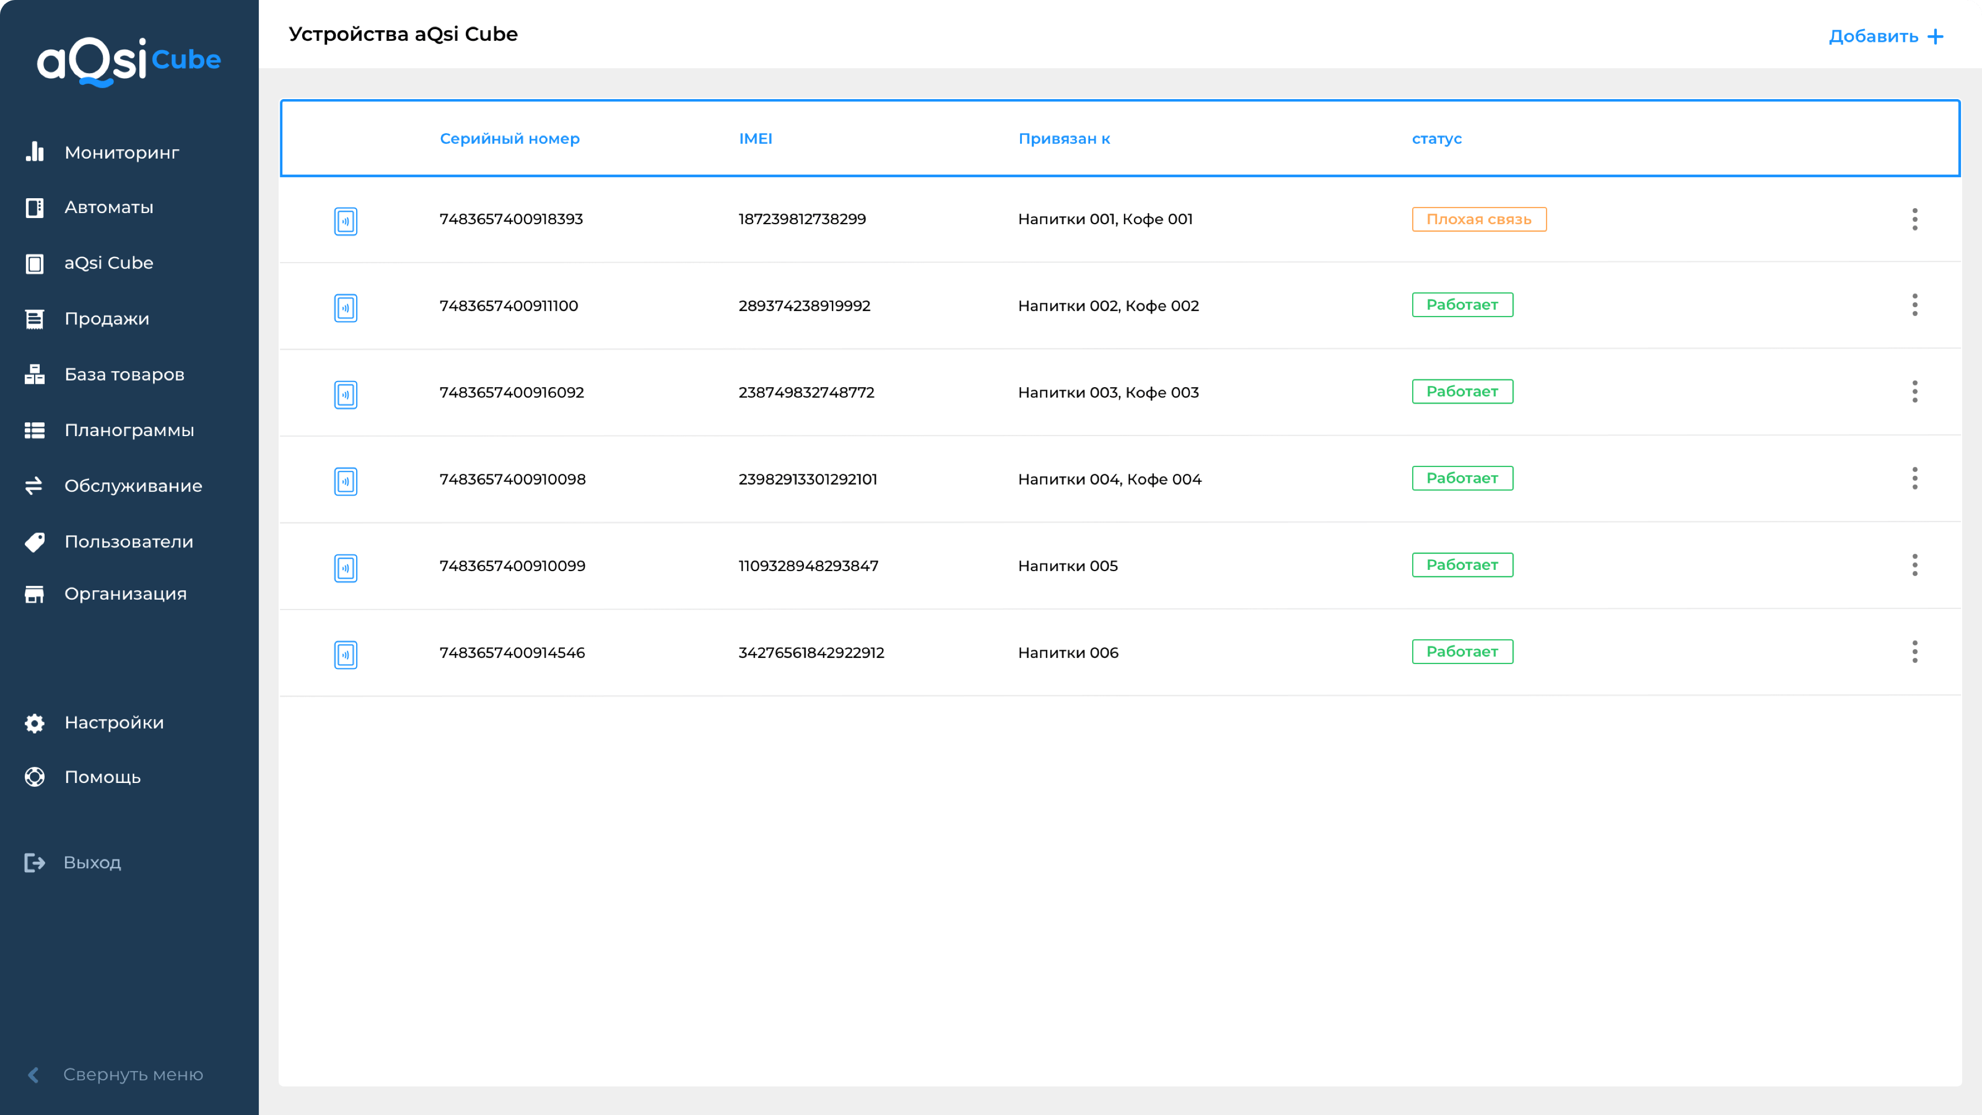Image resolution: width=1982 pixels, height=1115 pixels.
Task: Click Работает badge in Напитки 006 row
Action: 1462,652
